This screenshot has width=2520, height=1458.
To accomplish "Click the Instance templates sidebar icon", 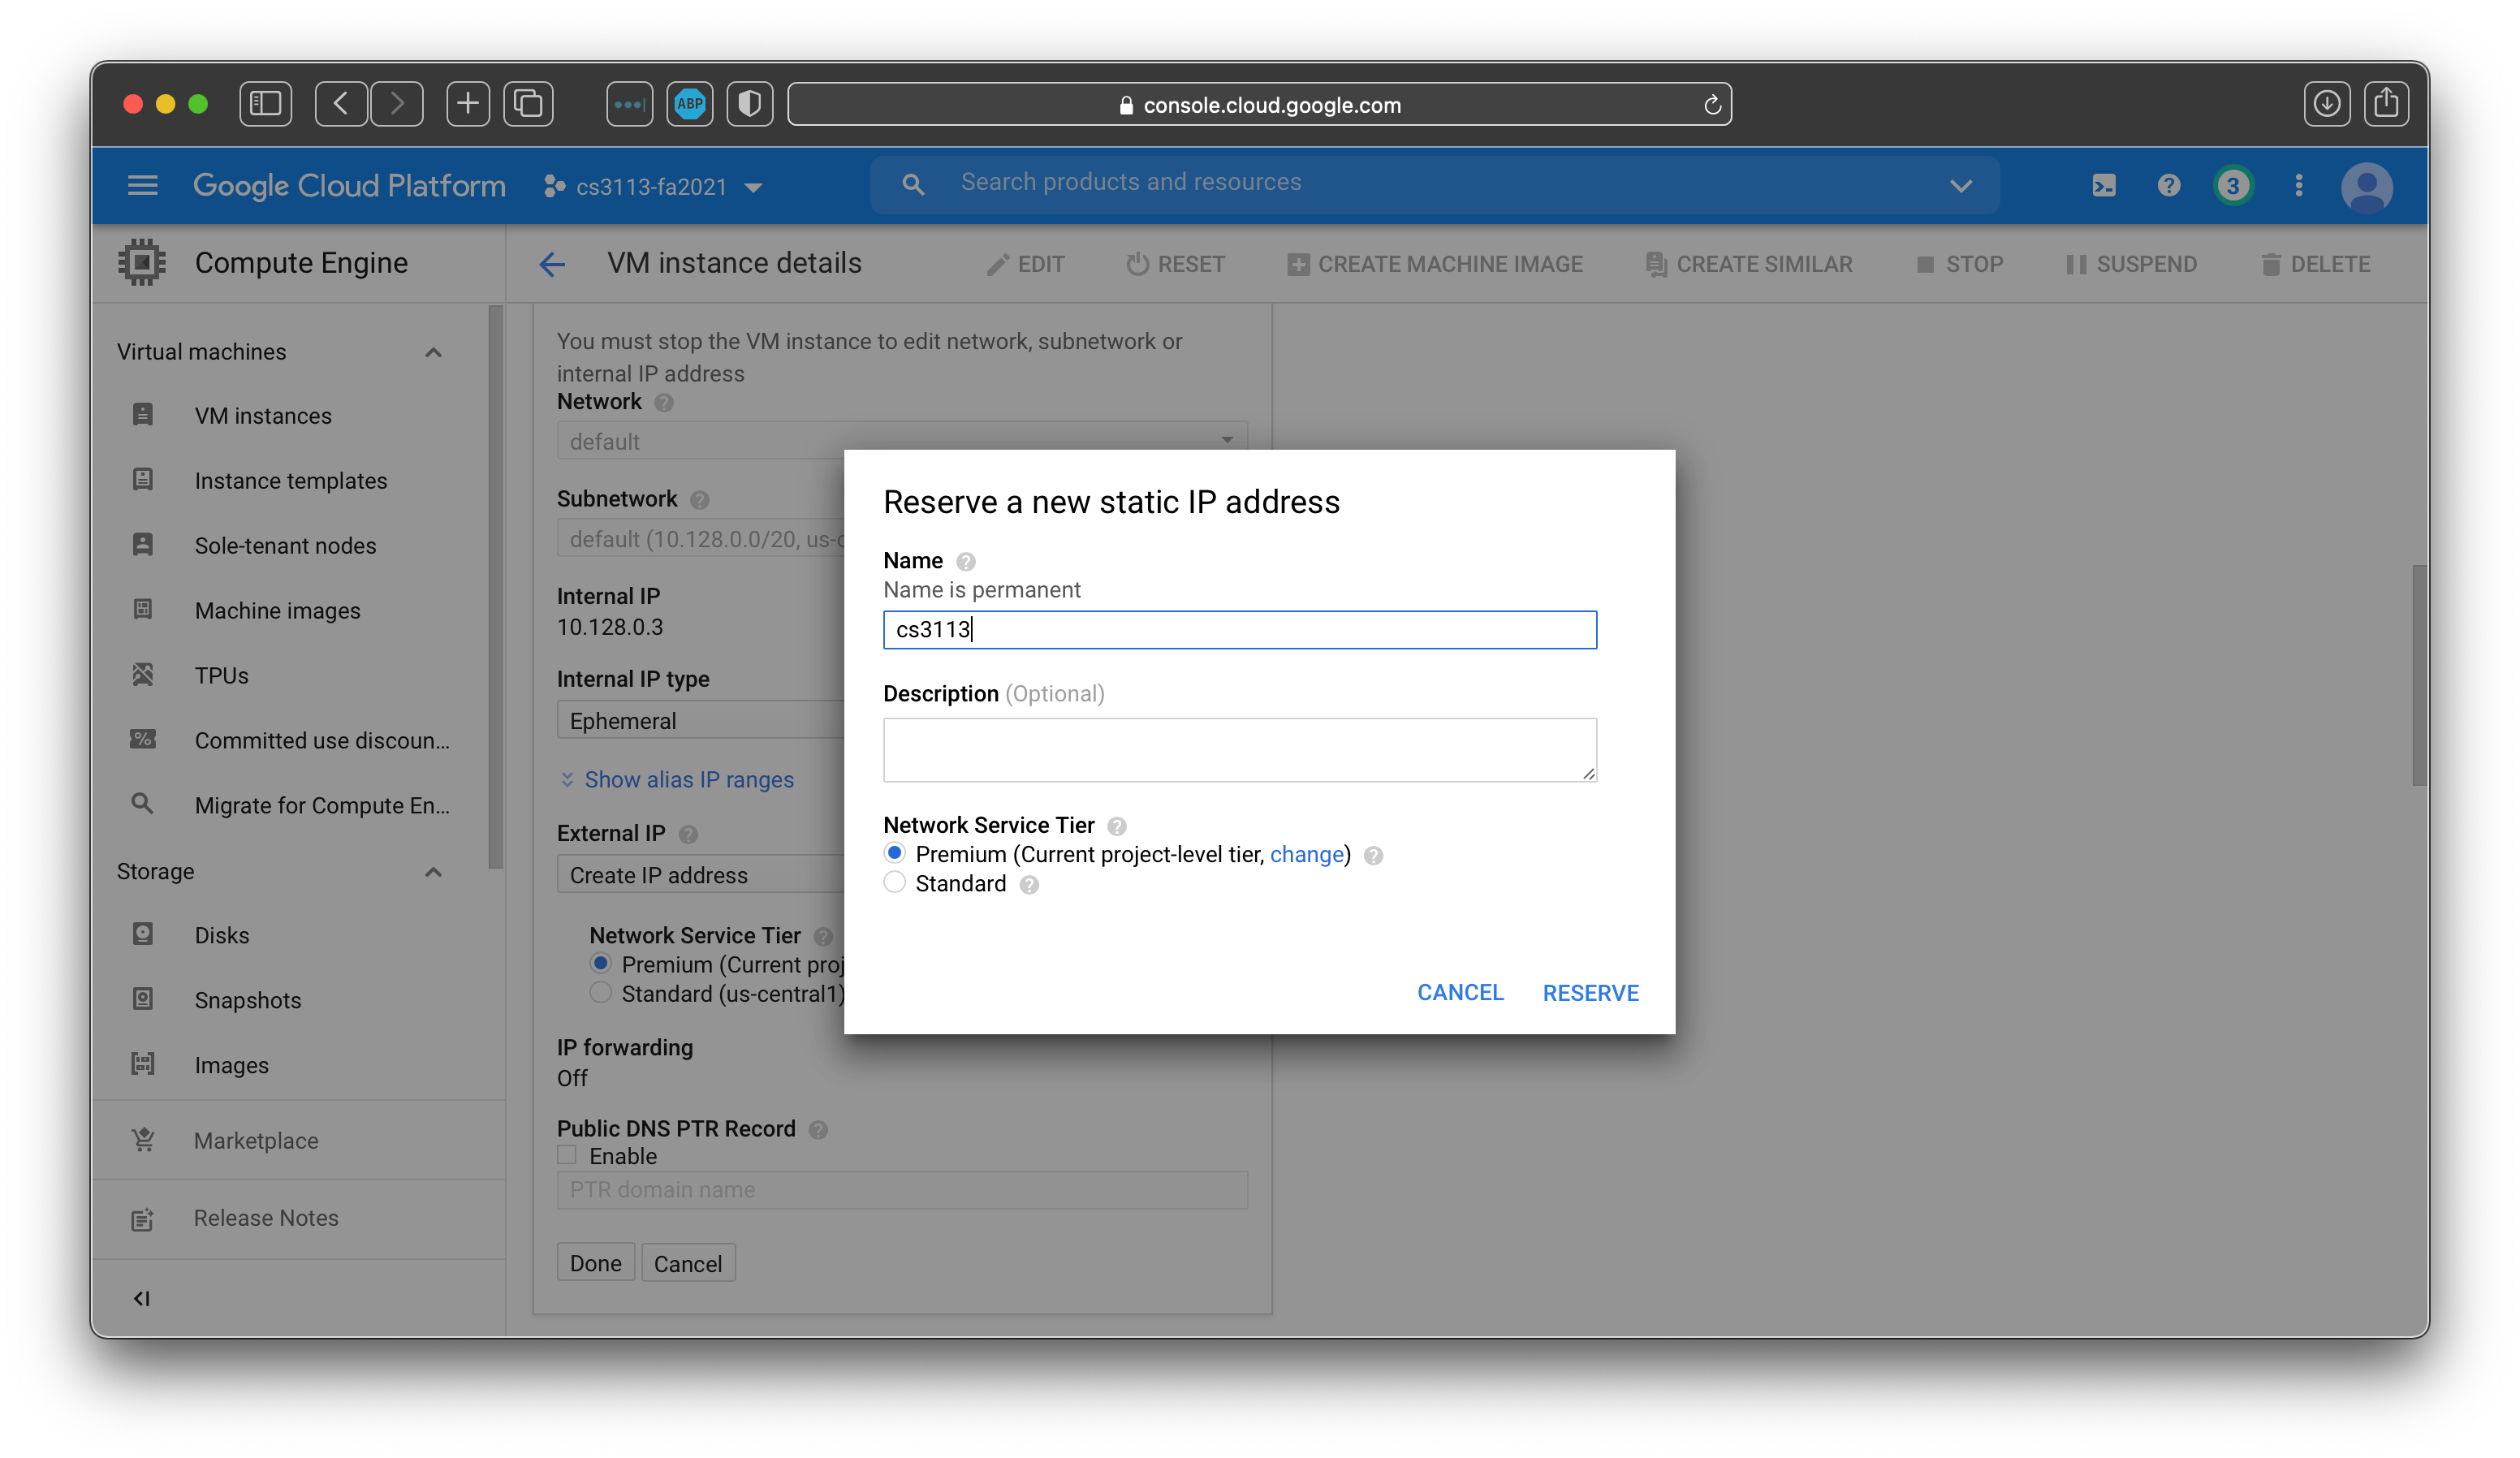I will [x=142, y=481].
